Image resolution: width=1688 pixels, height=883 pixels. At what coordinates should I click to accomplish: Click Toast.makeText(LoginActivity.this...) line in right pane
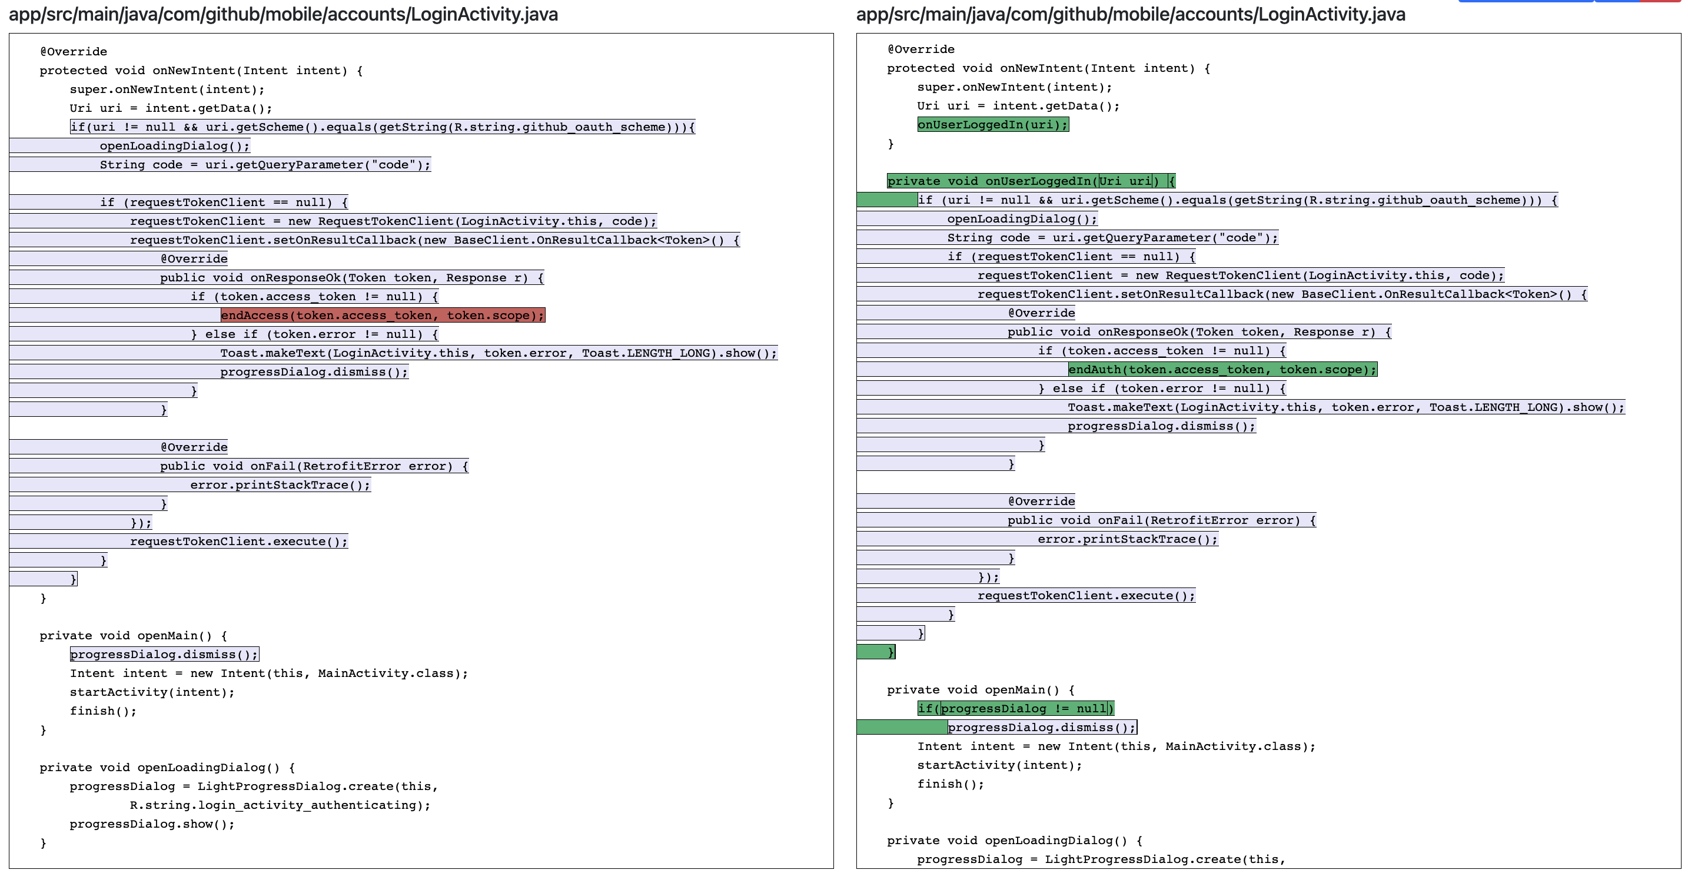(1347, 408)
